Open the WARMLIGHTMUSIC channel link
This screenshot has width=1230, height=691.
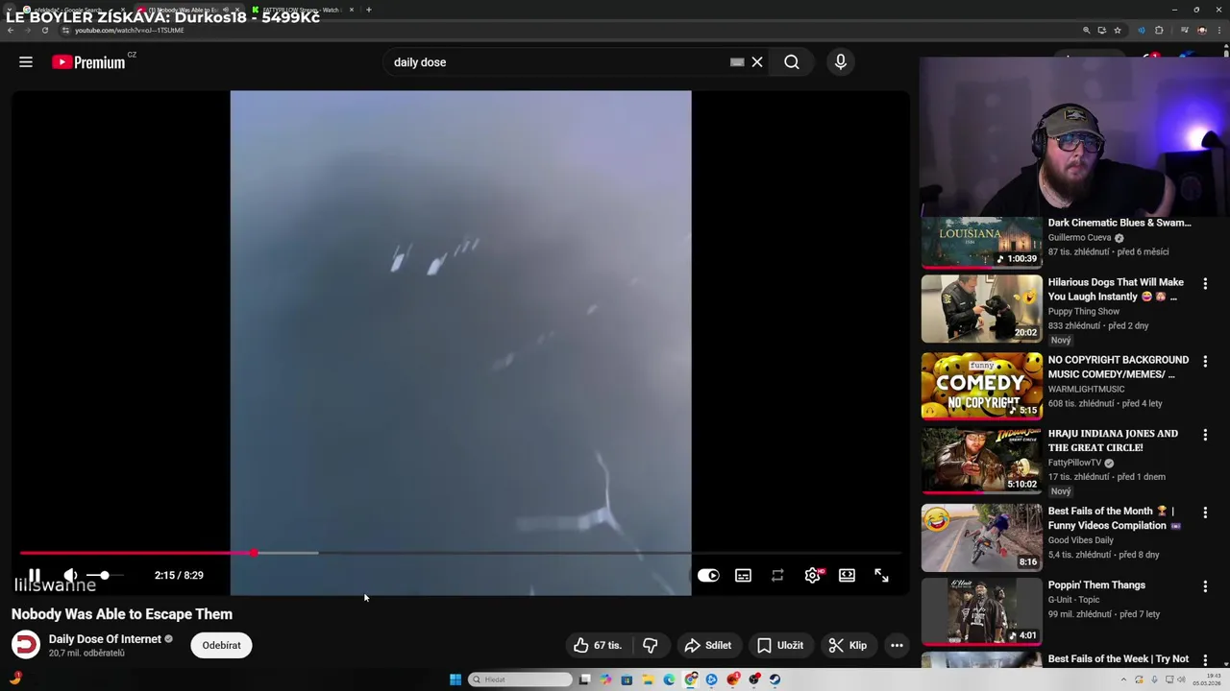(1086, 389)
